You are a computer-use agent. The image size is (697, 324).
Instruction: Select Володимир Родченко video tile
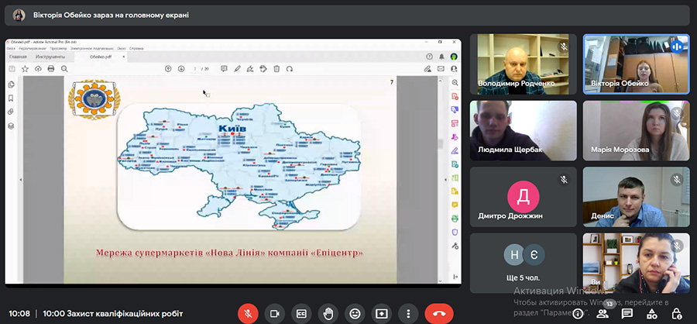pos(524,64)
